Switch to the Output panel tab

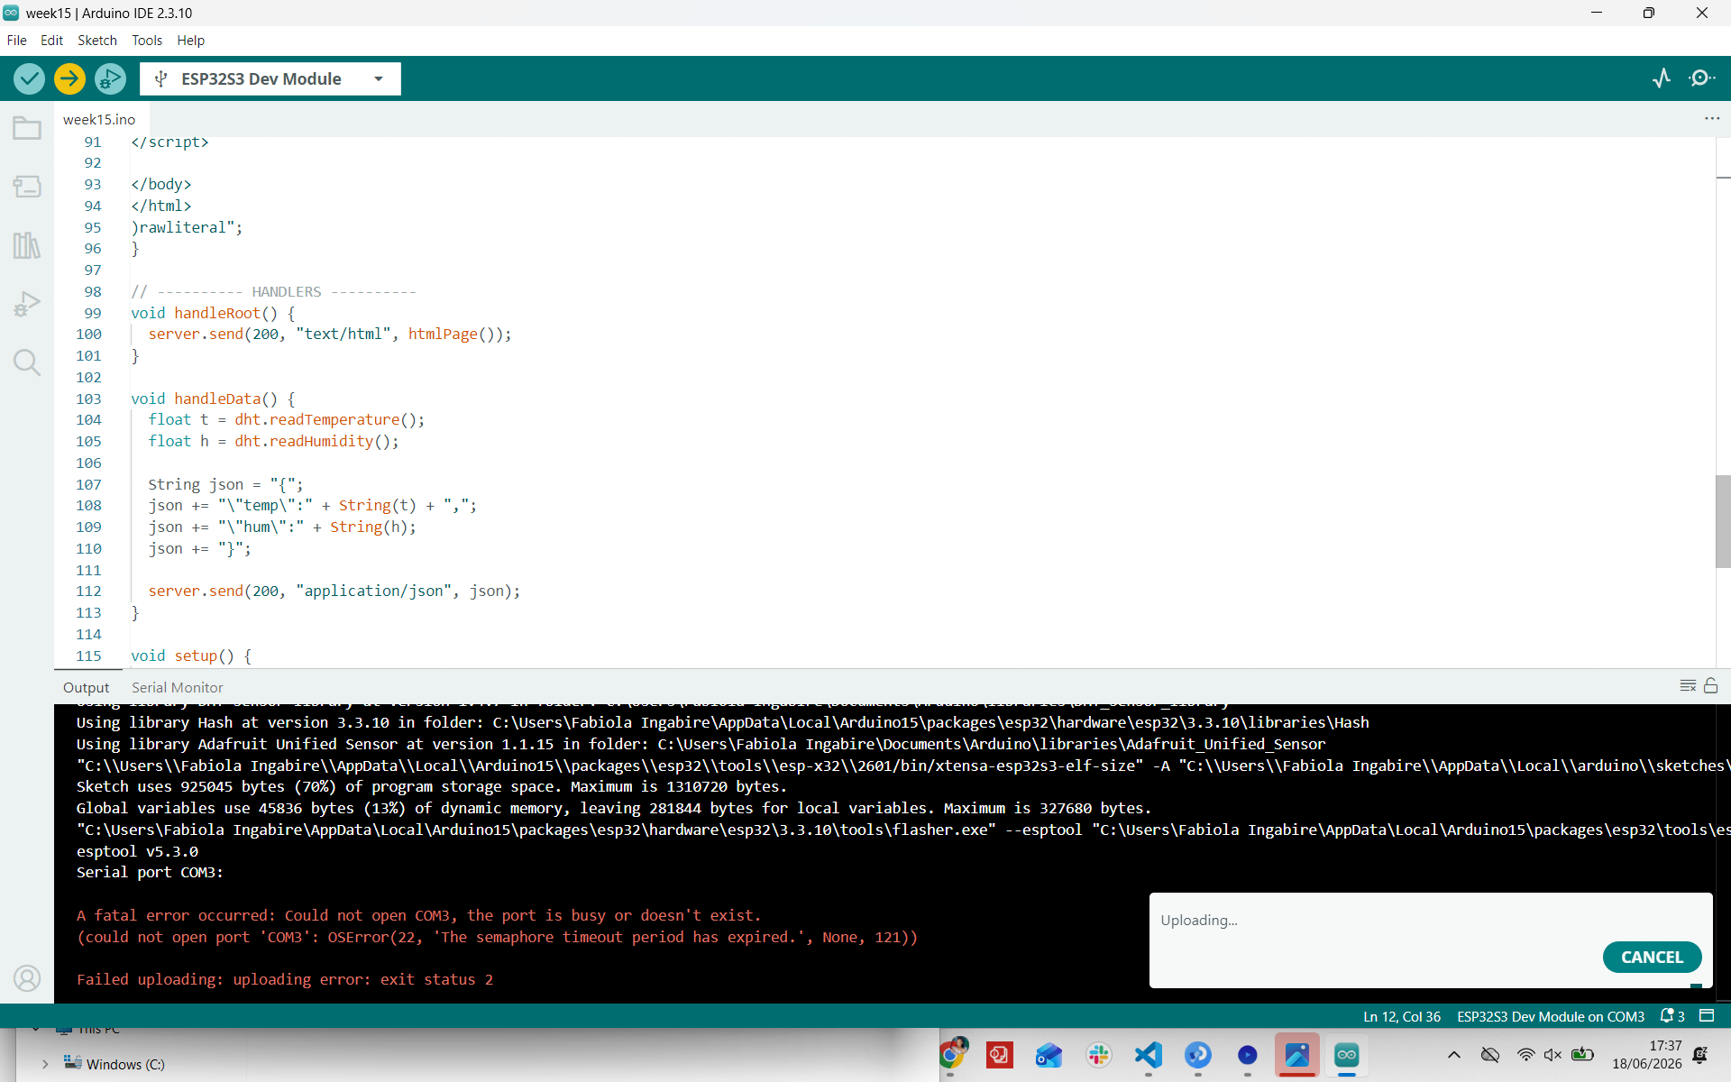tap(86, 687)
